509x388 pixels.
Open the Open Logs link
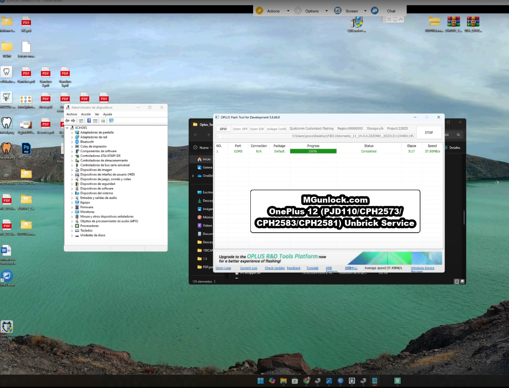point(223,268)
